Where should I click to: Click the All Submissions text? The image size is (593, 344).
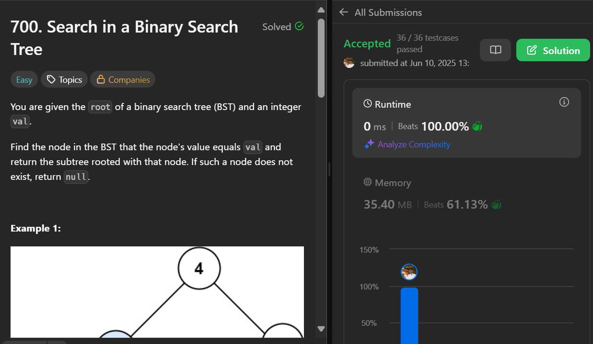click(388, 12)
